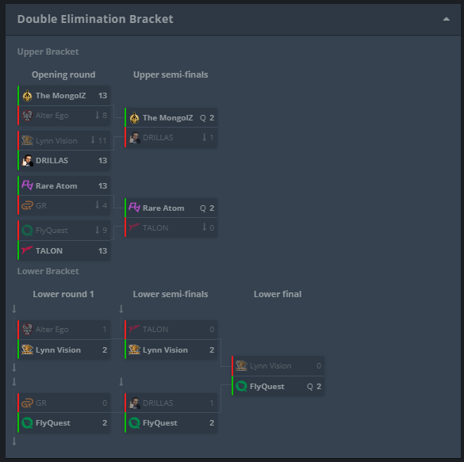Open The MongolZ vs DRILLAS semi-final match
The height and width of the screenshot is (462, 464).
click(171, 128)
